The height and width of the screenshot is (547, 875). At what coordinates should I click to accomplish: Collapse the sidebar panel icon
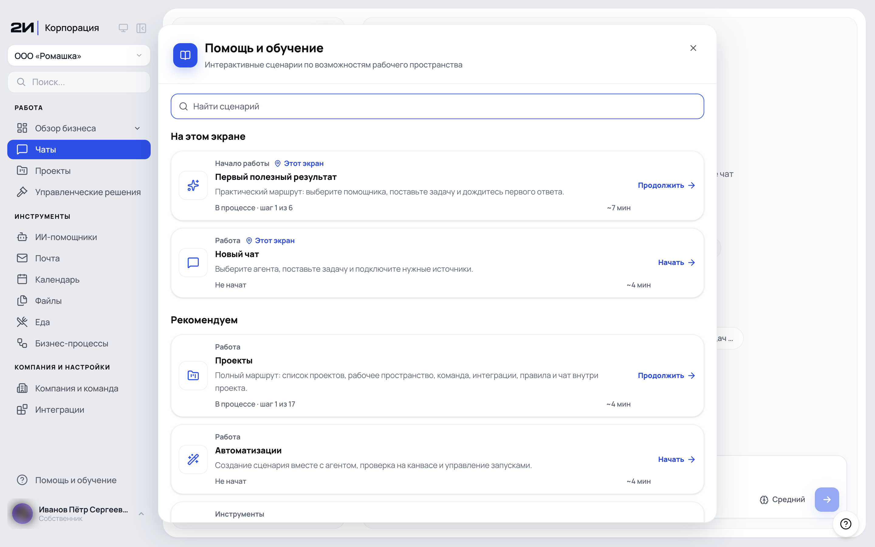(x=141, y=28)
